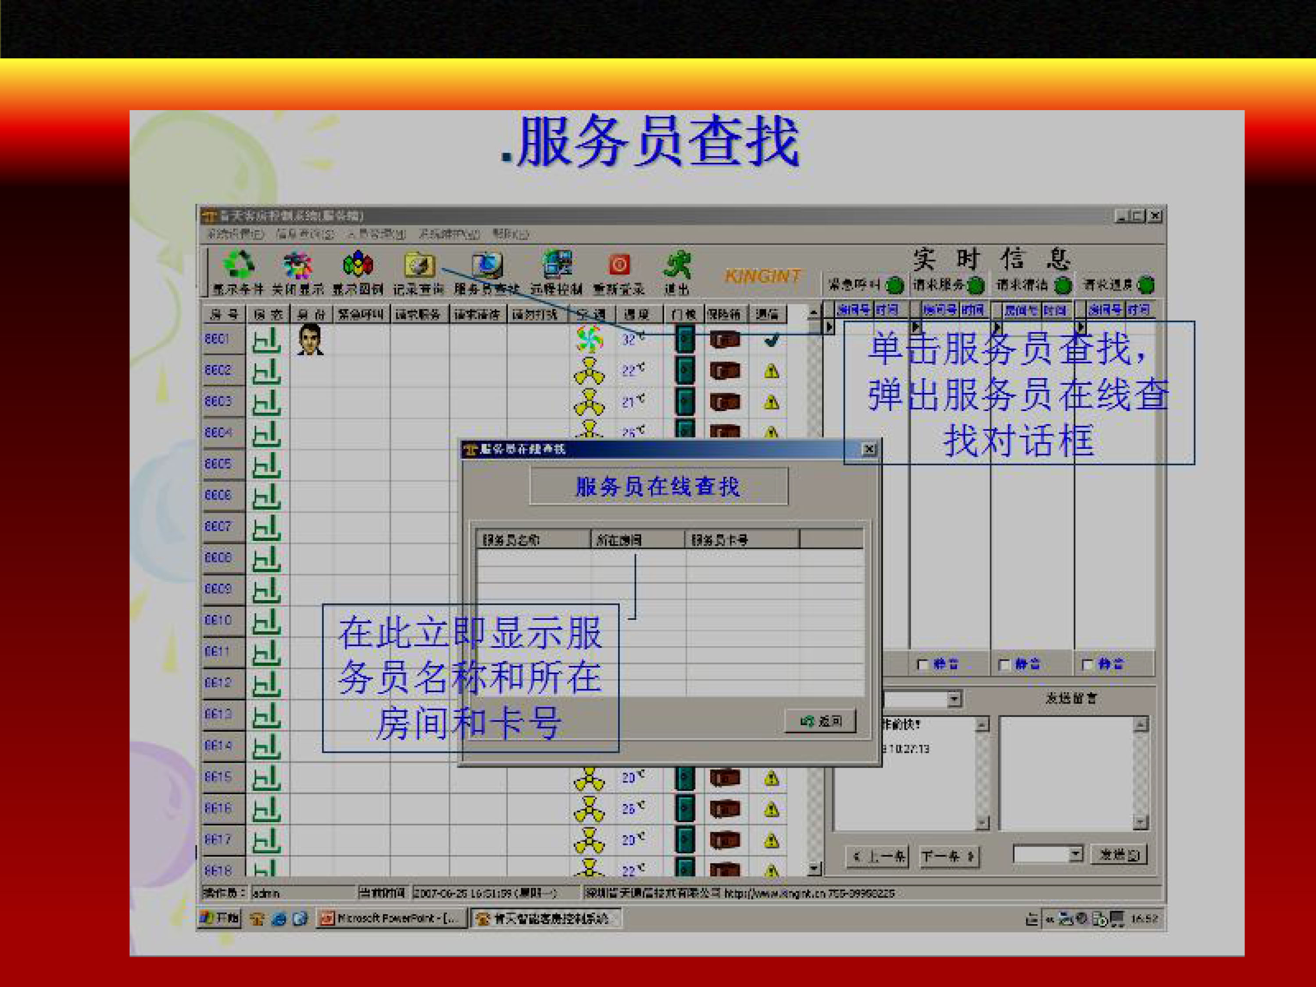The width and height of the screenshot is (1316, 987).
Task: Switch to 客房控制系统 taskbar item
Action: [546, 918]
